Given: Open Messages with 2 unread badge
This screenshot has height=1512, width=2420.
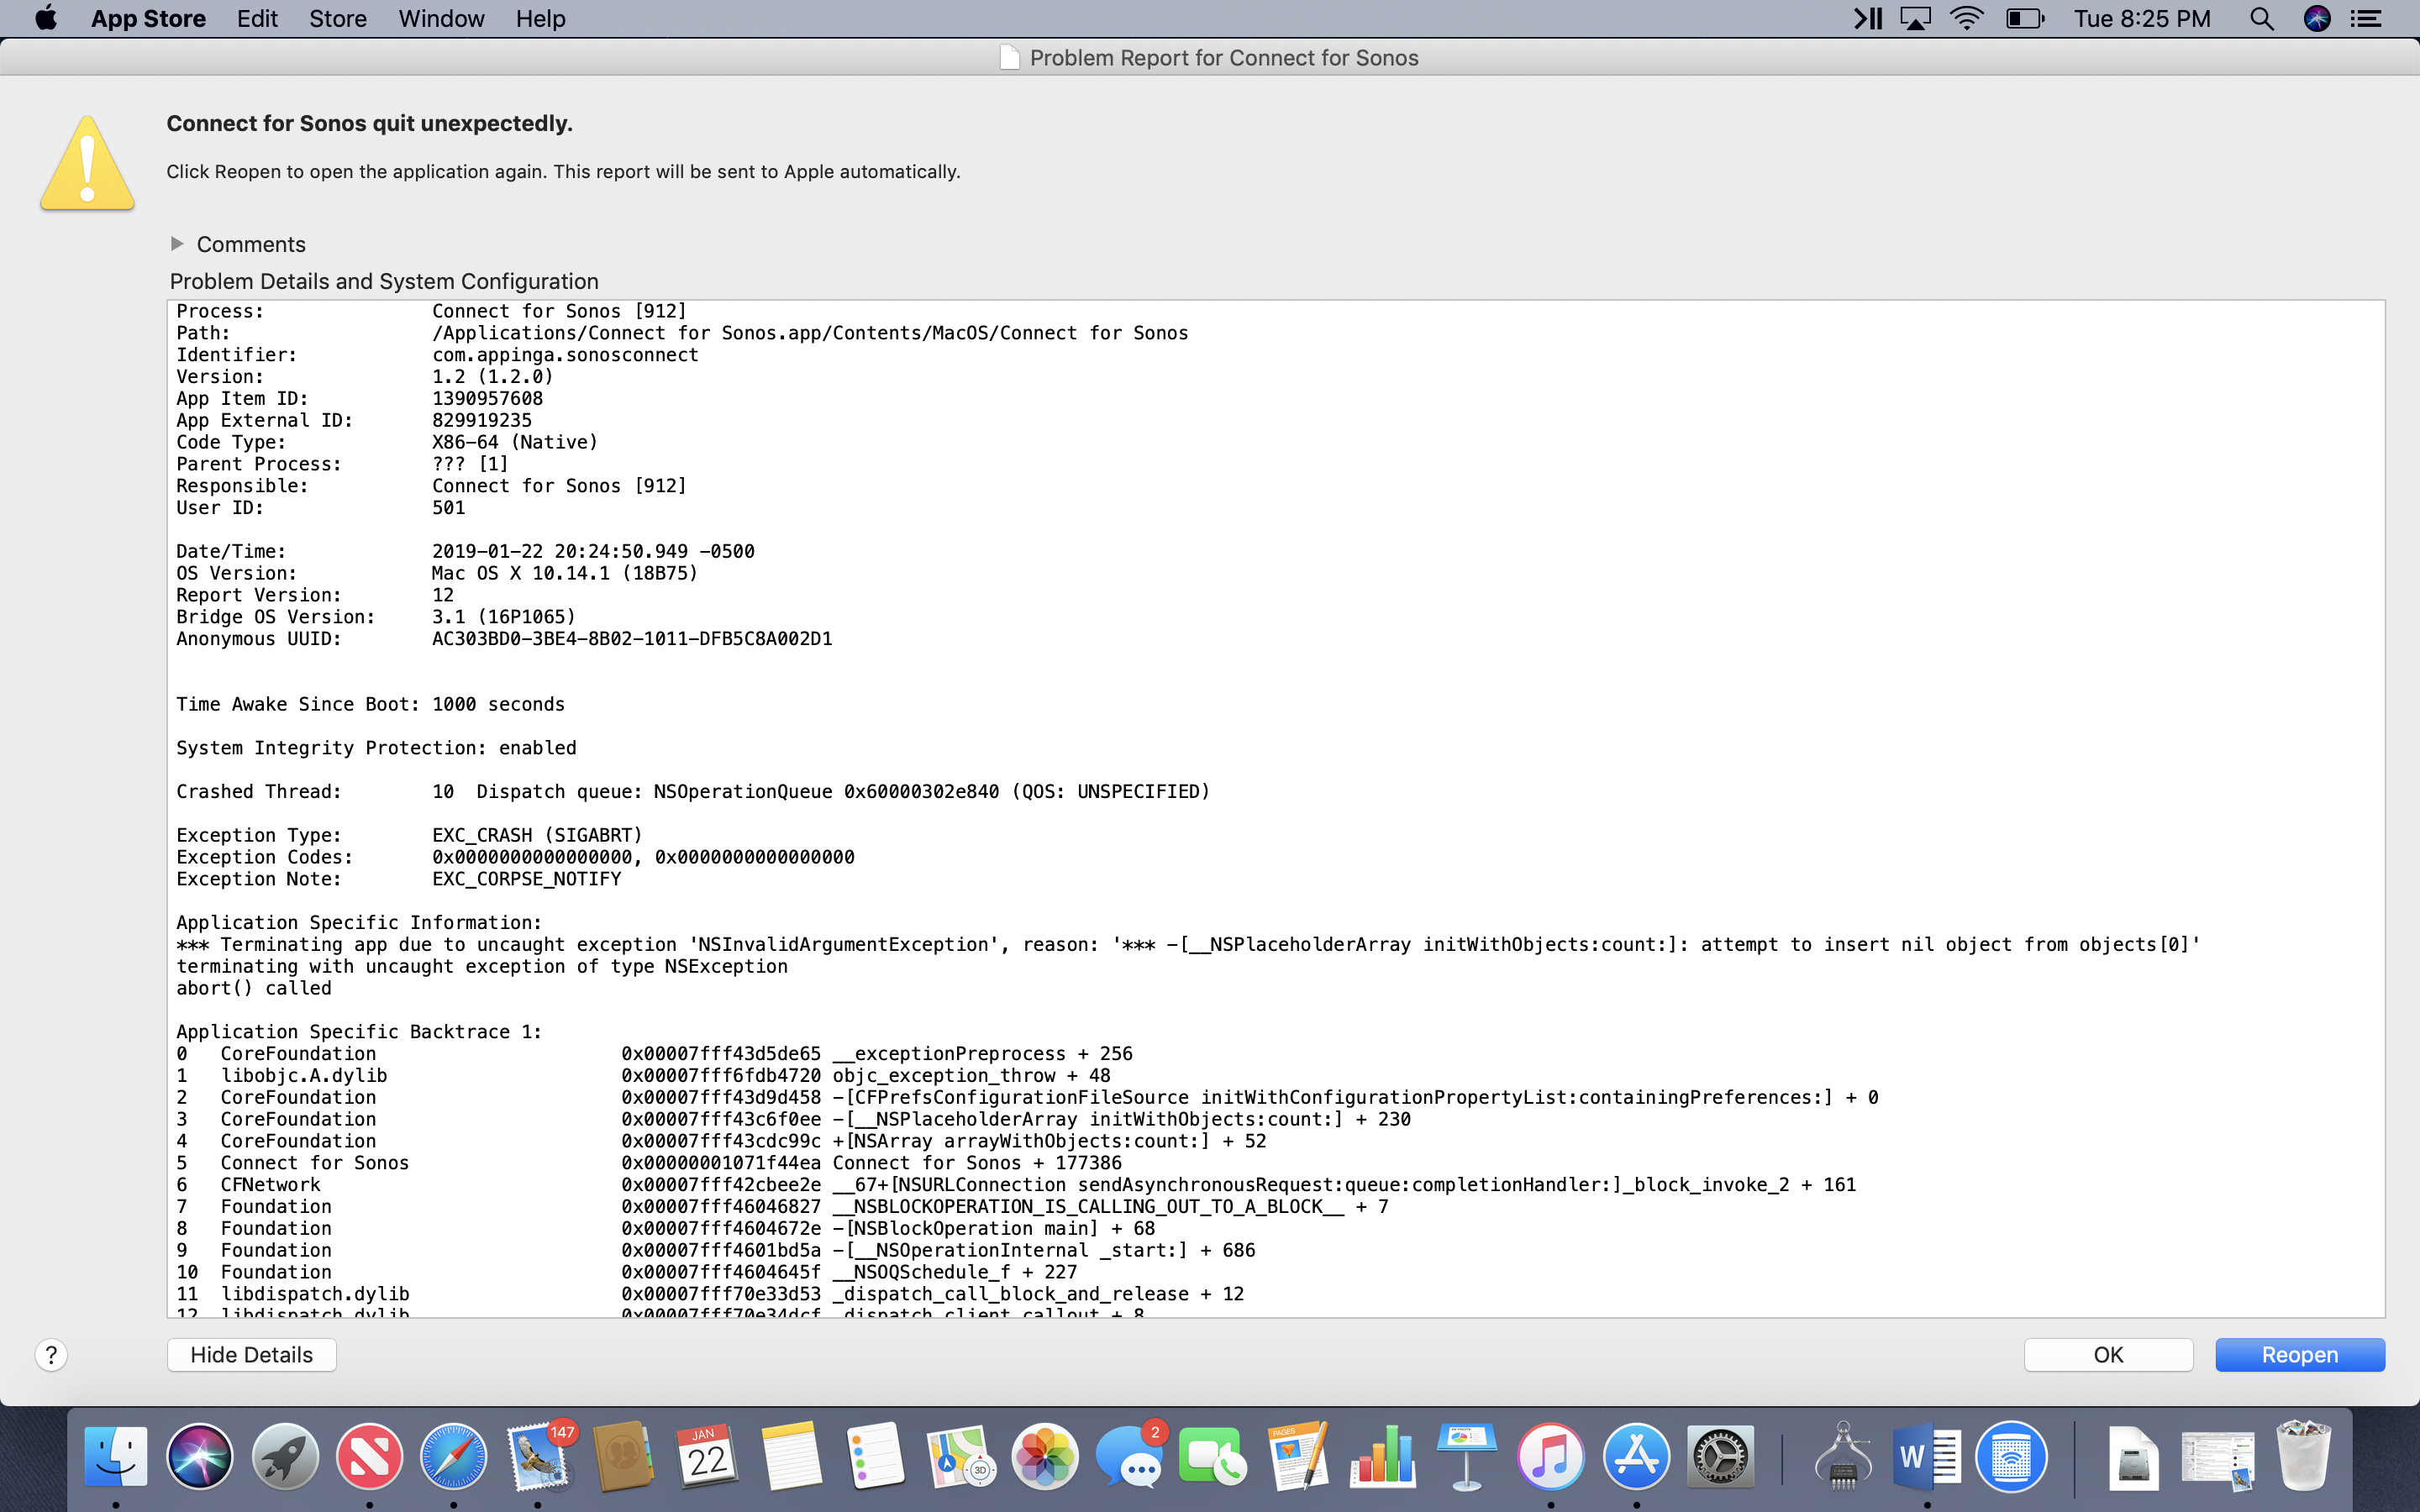Looking at the screenshot, I should [x=1130, y=1456].
